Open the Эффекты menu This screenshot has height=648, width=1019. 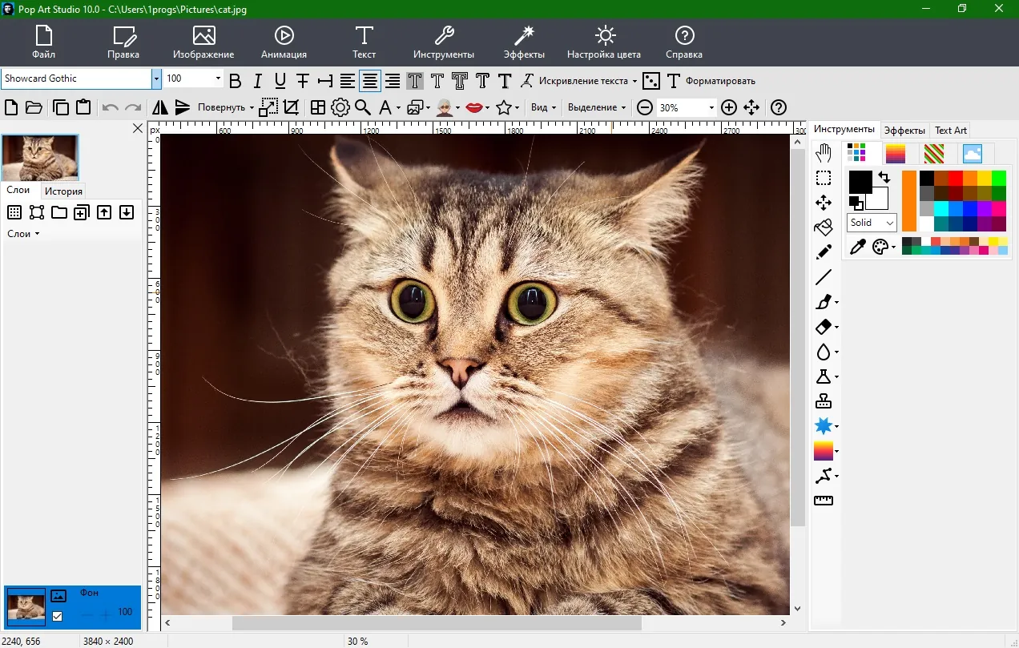pyautogui.click(x=524, y=41)
